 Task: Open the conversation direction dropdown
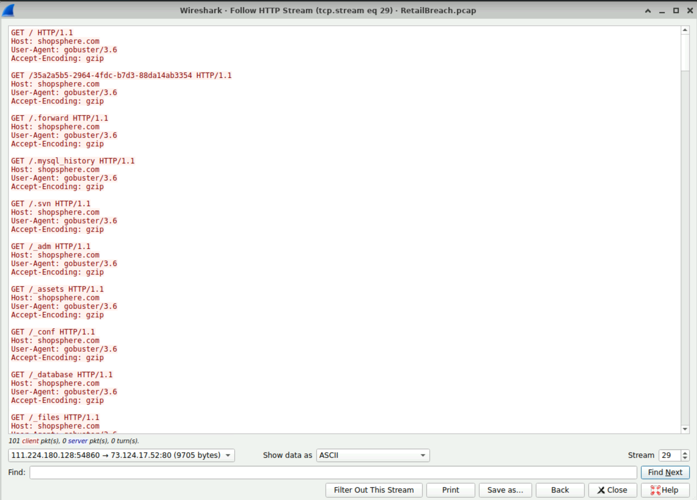[x=121, y=455]
